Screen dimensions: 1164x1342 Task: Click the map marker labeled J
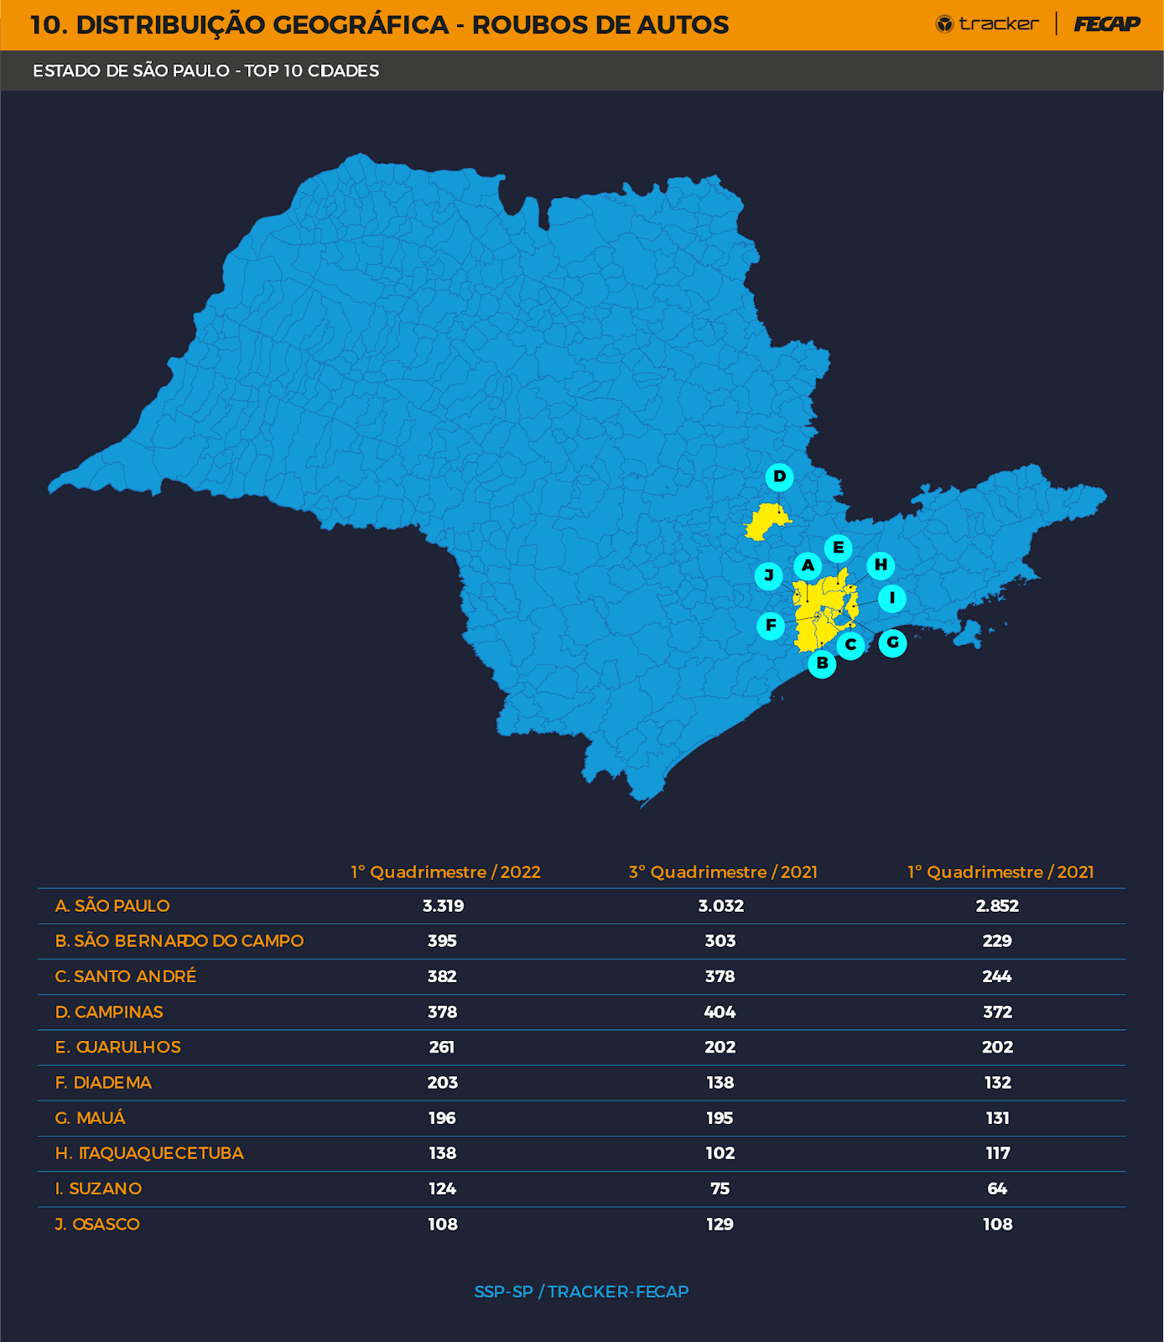768,576
